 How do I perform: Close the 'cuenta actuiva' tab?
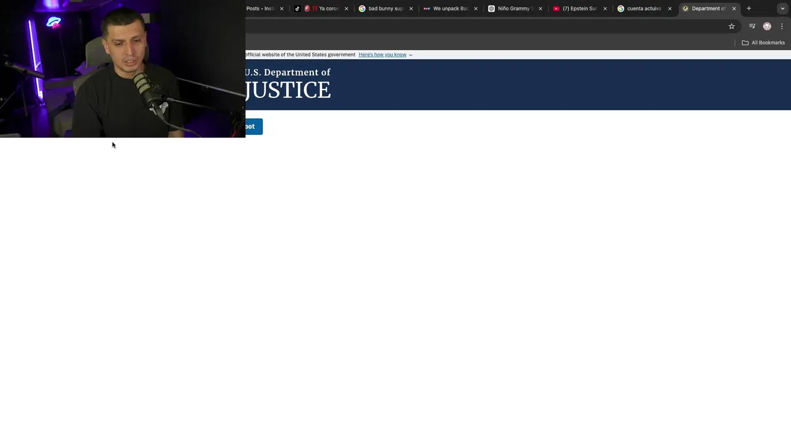tap(670, 9)
